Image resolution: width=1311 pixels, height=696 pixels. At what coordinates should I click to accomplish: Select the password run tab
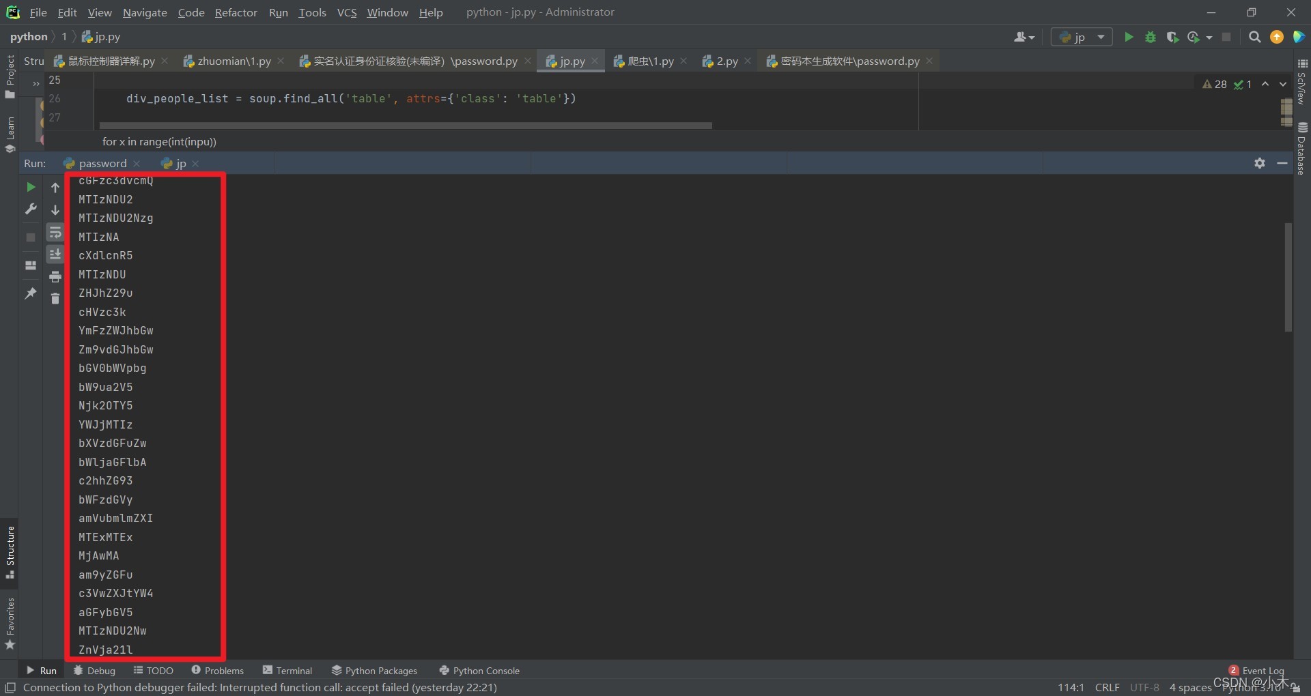102,163
